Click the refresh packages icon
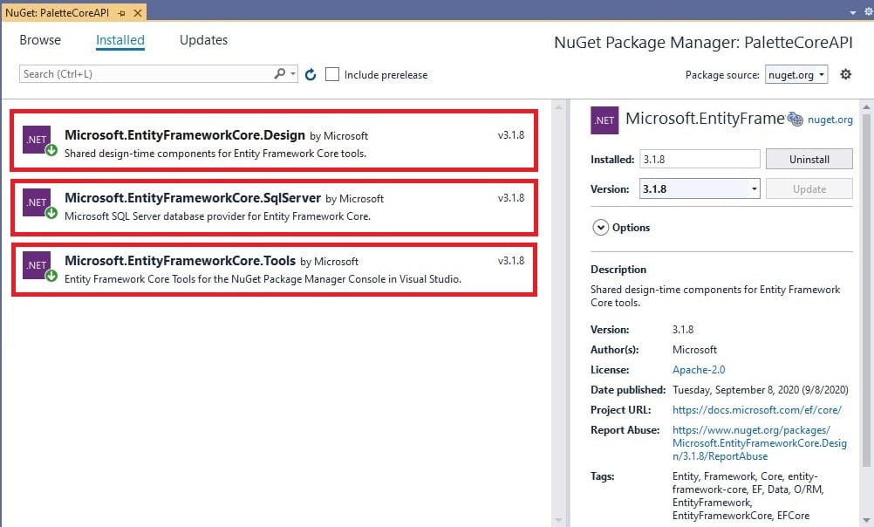 coord(311,74)
